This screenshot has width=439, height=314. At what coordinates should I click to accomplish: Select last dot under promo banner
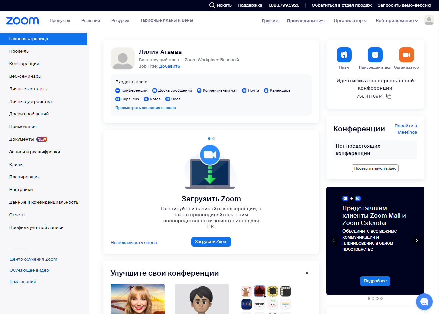pyautogui.click(x=382, y=298)
